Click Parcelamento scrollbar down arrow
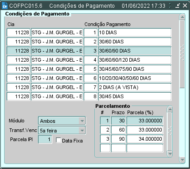The width and height of the screenshot is (190, 169). [170, 153]
